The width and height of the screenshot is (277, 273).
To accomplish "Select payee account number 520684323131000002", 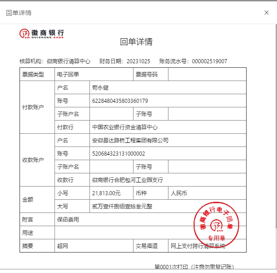I will 119,153.
